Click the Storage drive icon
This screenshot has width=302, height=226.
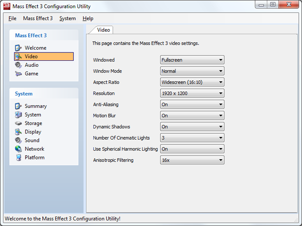(x=18, y=123)
